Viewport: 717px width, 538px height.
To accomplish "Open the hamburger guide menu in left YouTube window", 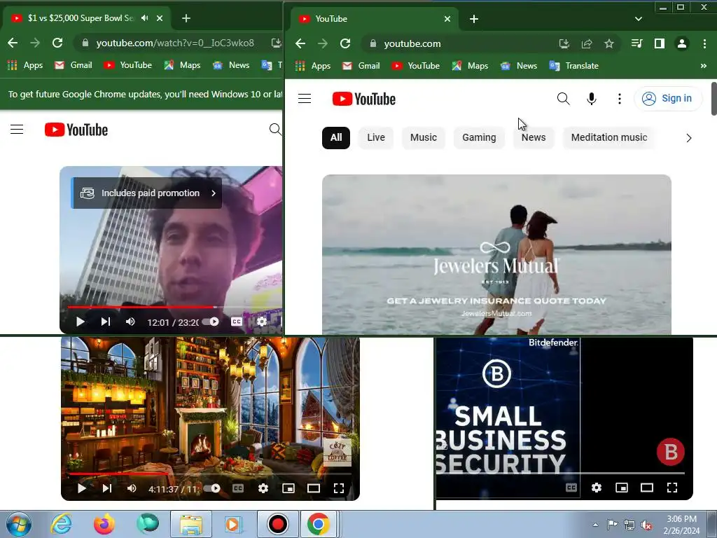I will [x=17, y=130].
